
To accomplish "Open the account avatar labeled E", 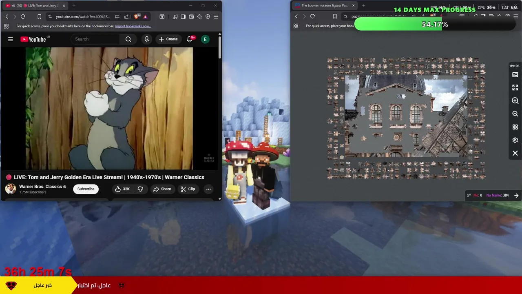I will [205, 39].
